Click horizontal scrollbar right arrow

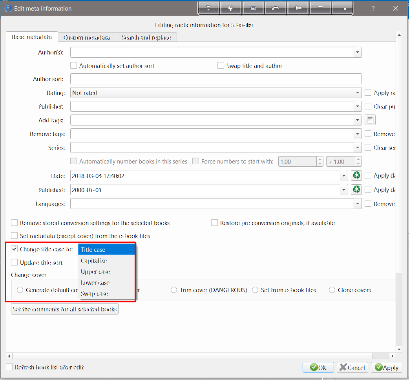392,356
